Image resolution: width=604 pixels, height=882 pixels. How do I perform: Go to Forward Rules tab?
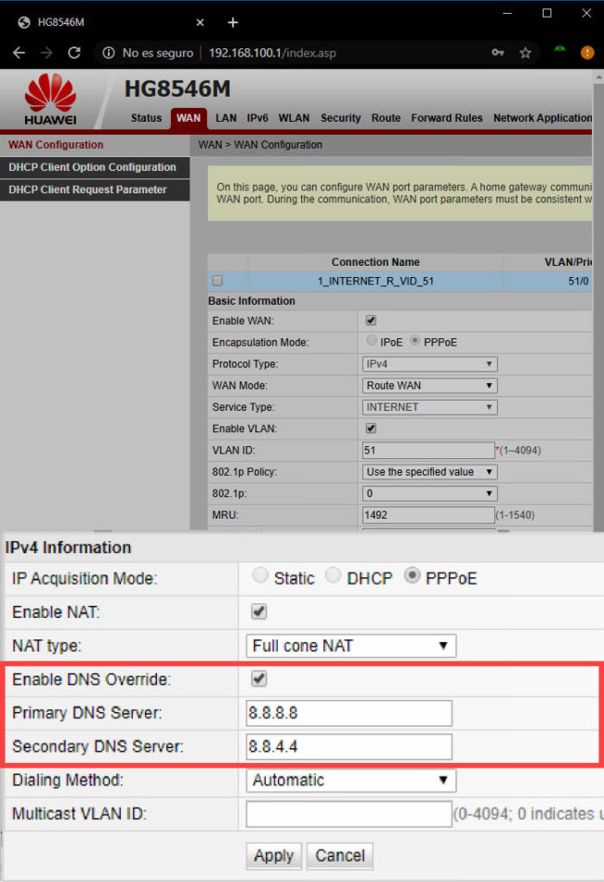[447, 118]
